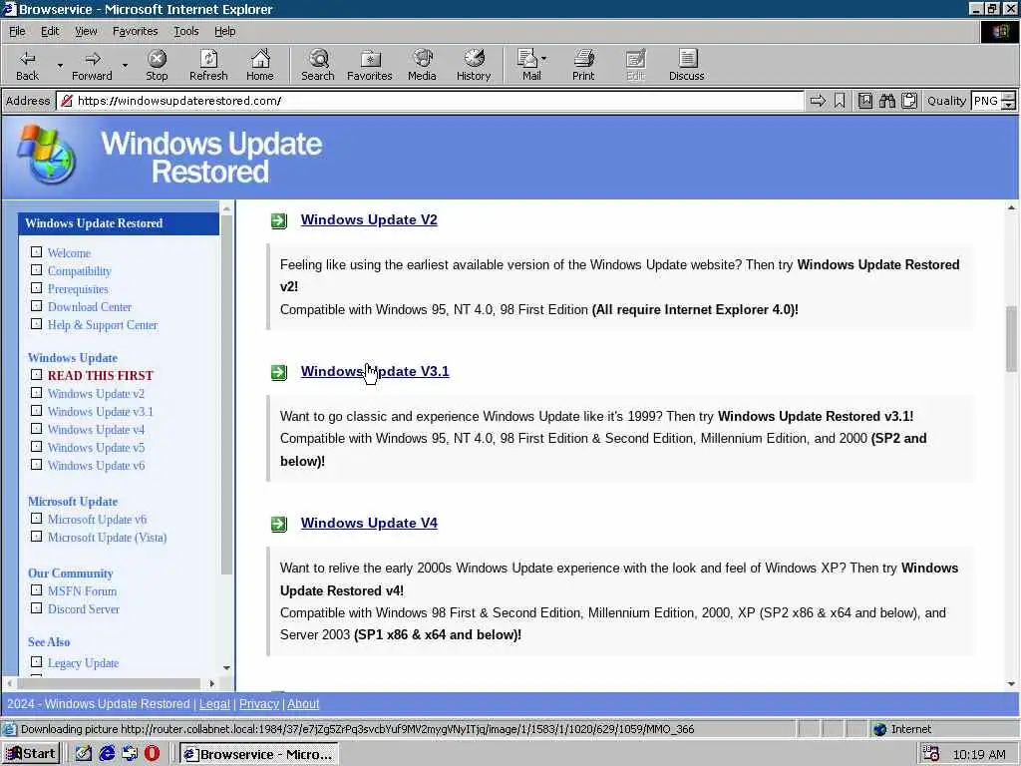Launch Opera from quick launch
This screenshot has height=766, width=1021.
tap(153, 754)
